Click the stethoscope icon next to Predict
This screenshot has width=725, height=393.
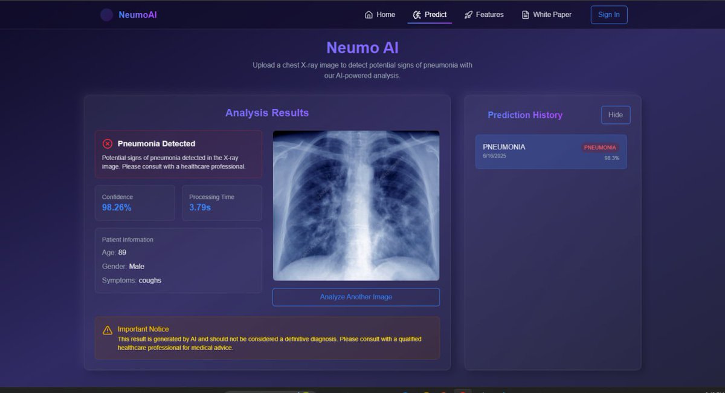[417, 15]
